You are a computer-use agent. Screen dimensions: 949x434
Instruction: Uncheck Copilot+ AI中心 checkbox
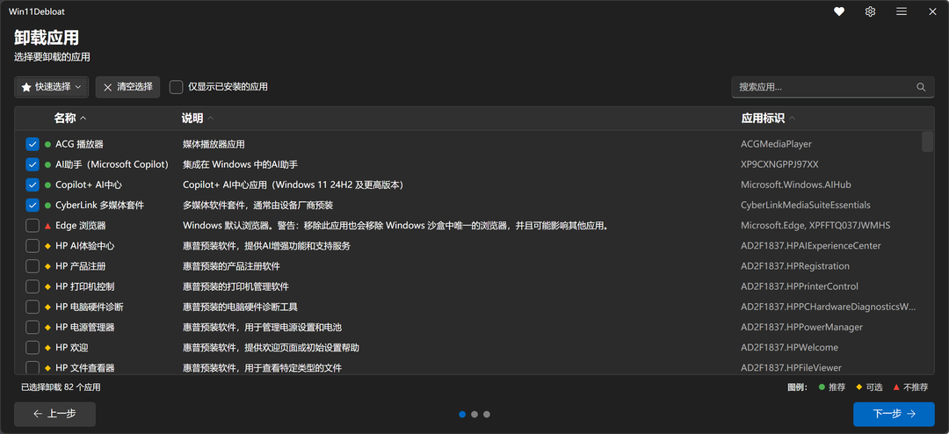click(x=33, y=184)
